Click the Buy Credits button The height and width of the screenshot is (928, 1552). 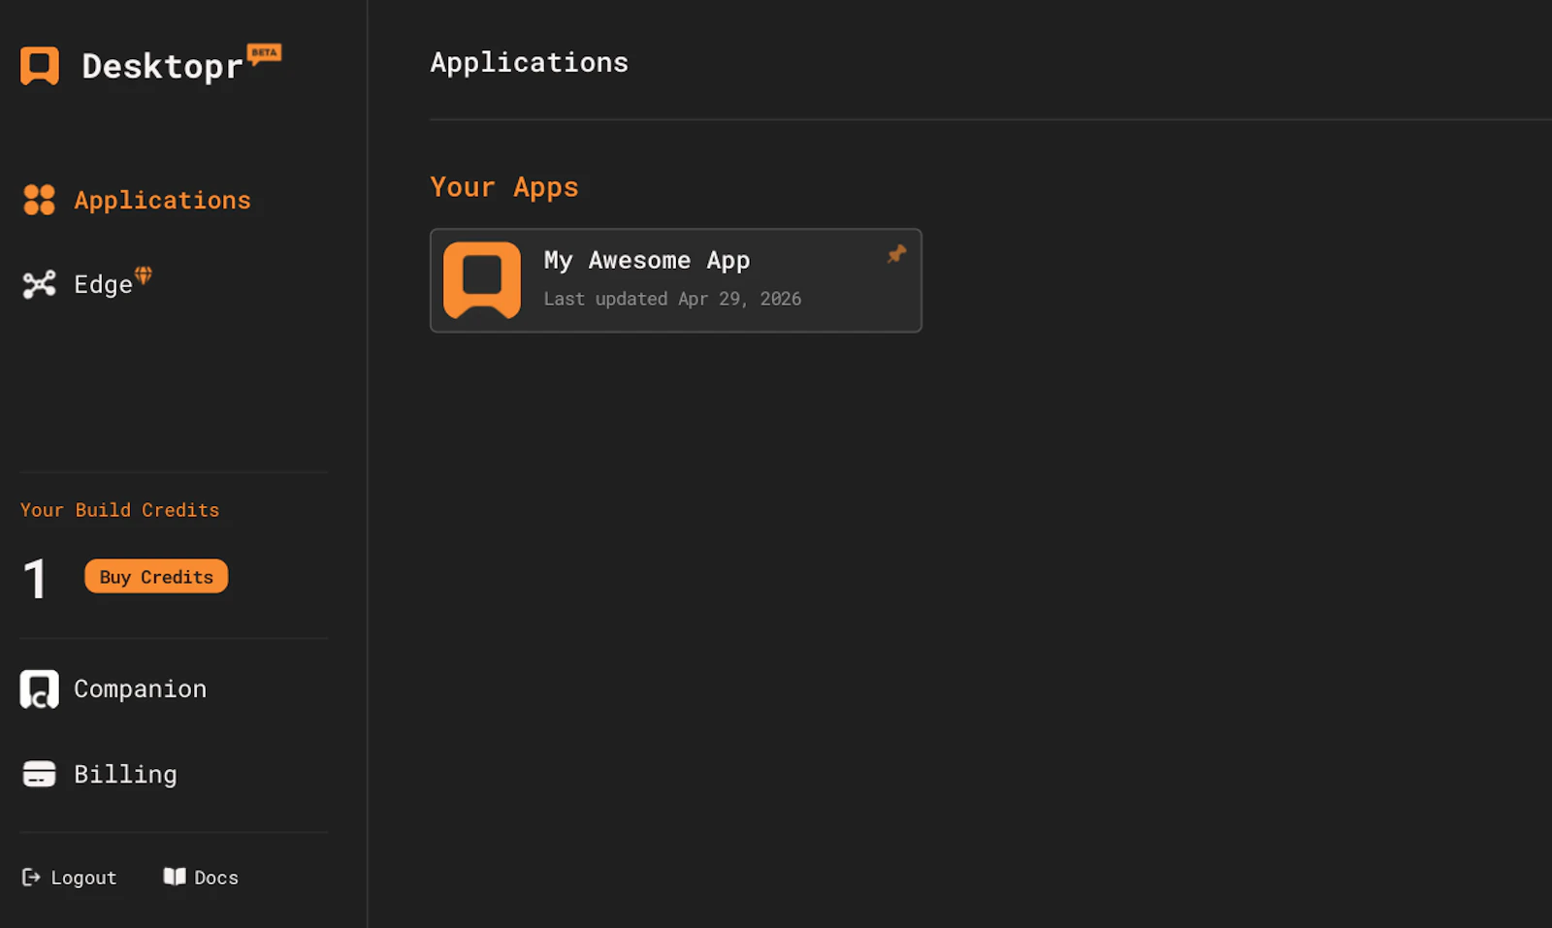pyautogui.click(x=156, y=576)
